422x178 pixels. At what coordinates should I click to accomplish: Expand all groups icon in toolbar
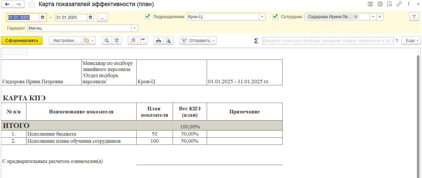click(133, 41)
